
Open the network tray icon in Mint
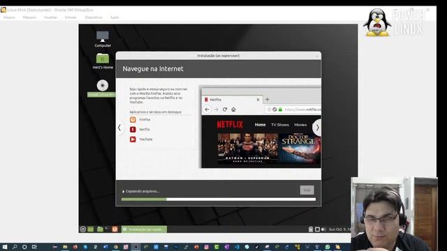pos(317,229)
